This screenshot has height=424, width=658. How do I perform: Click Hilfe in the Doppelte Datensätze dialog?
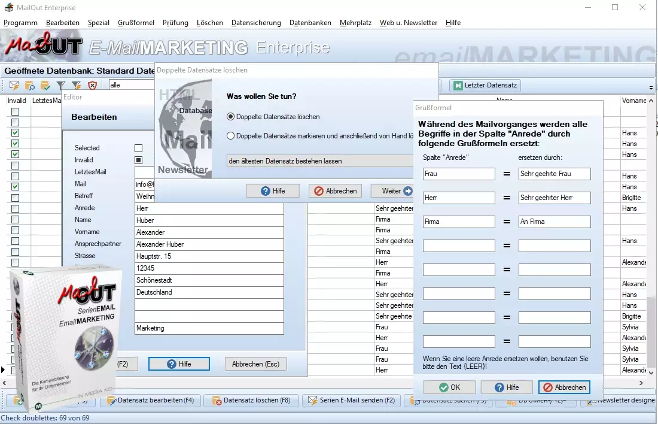273,191
